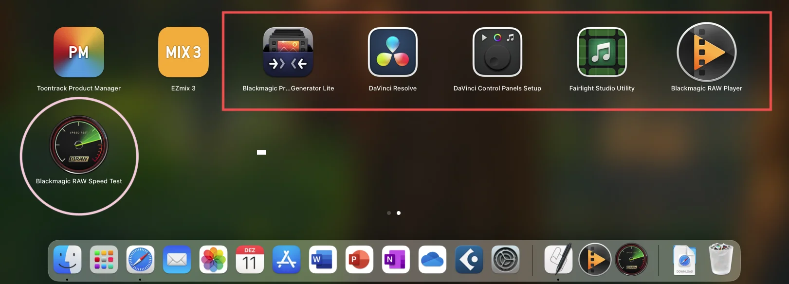Open Finder from the Dock

tap(67, 260)
